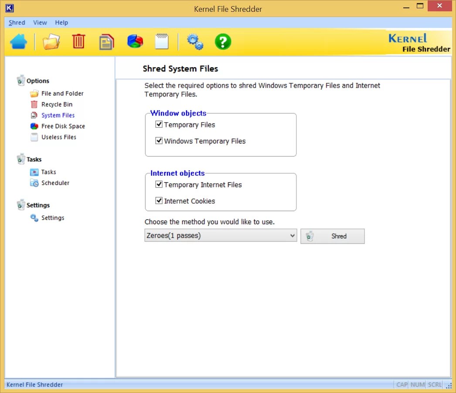Click the red Recycle Bin toolbar icon
The image size is (456, 393).
(78, 41)
